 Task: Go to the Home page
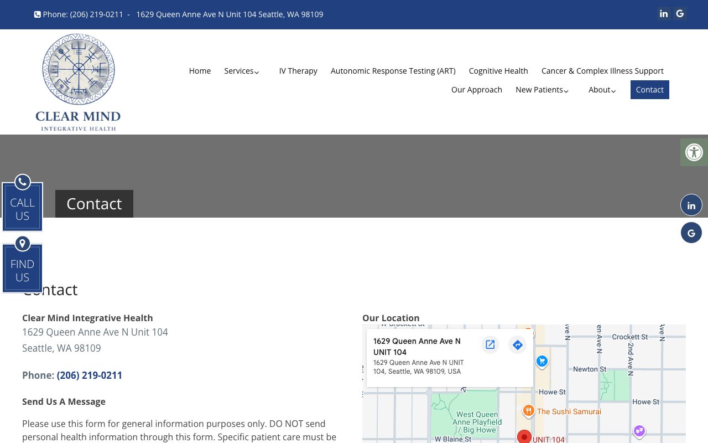200,71
